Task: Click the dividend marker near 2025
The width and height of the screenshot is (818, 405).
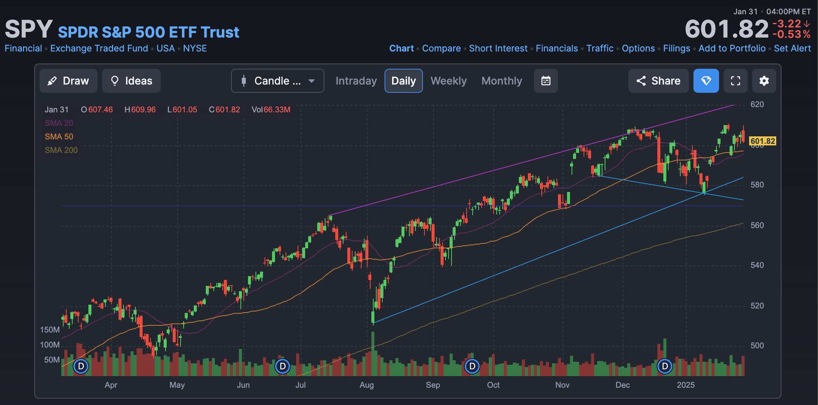Action: 665,366
